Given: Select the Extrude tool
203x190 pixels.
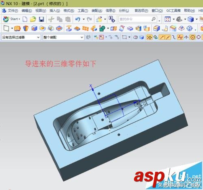Looking at the screenshot, I should click(x=17, y=28).
